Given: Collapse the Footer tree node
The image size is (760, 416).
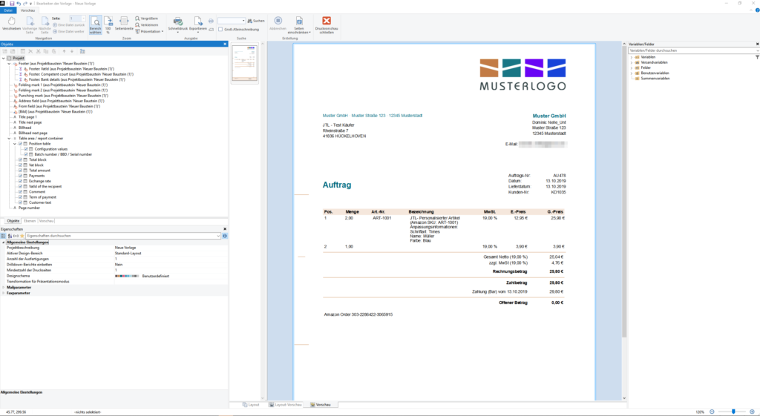Looking at the screenshot, I should [x=8, y=64].
